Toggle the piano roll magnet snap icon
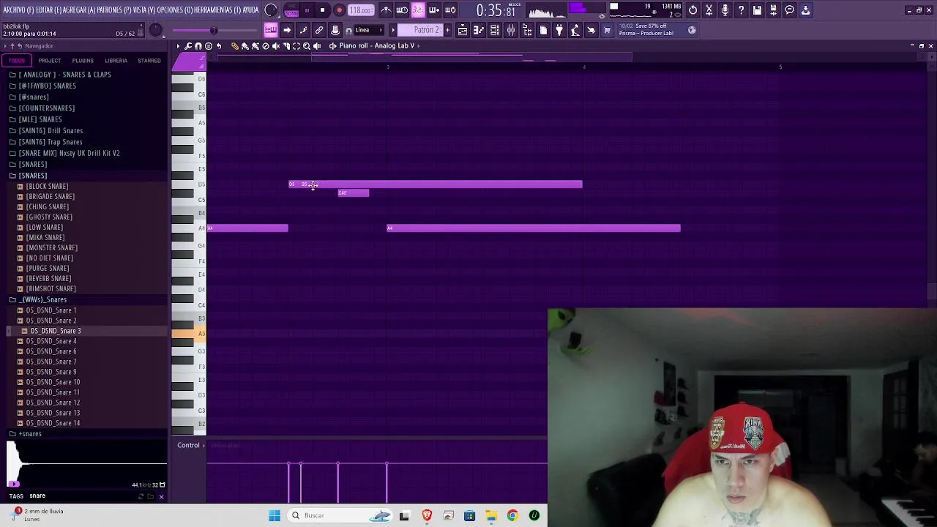Viewport: 937px width, 527px height. tap(198, 46)
